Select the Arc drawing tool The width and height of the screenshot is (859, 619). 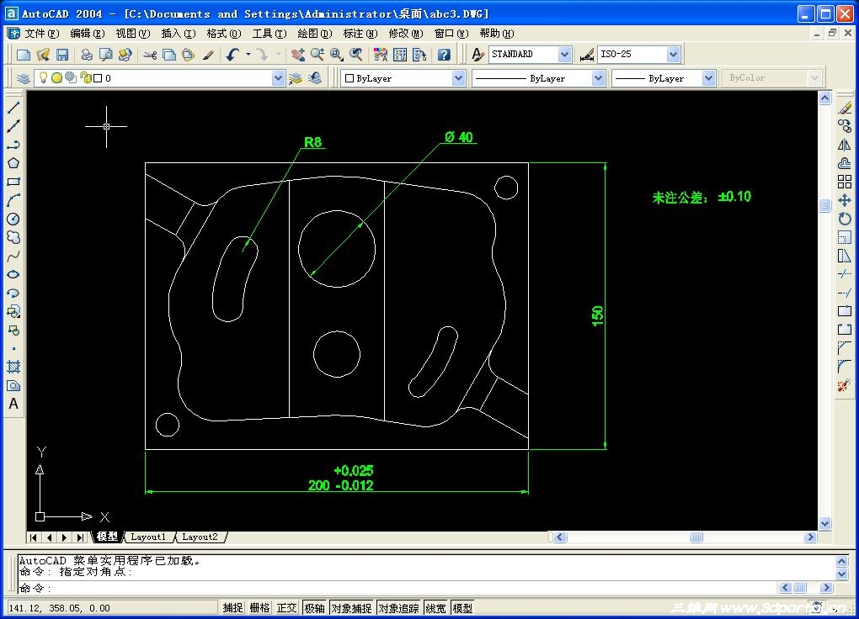pos(13,200)
